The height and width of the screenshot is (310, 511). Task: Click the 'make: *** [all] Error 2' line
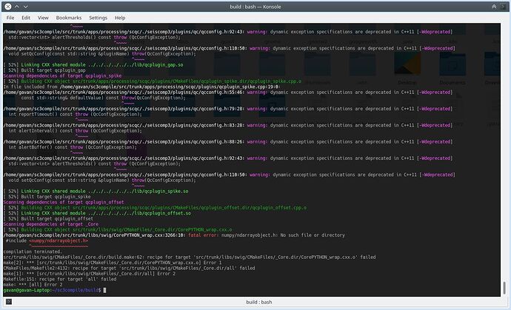coord(31,285)
